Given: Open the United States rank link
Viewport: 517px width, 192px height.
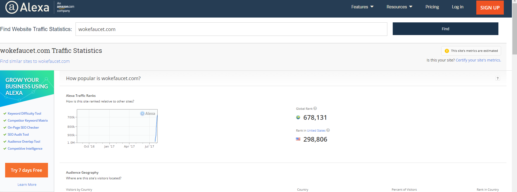Looking at the screenshot, I should (x=316, y=131).
